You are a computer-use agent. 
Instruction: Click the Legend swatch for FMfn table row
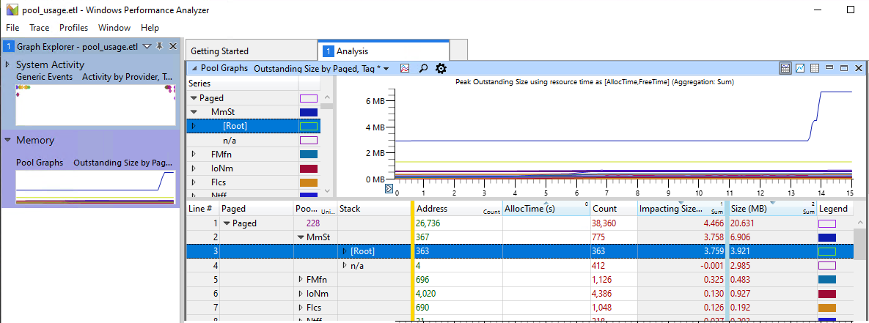click(827, 279)
